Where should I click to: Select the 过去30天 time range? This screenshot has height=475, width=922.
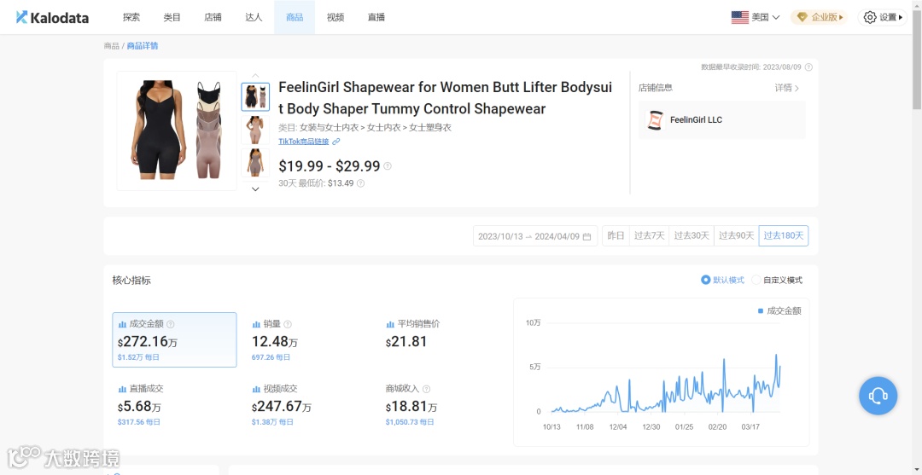coord(691,236)
